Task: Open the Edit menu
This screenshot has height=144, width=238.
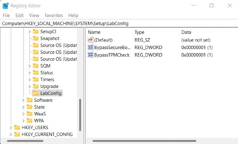Action: click(x=19, y=15)
